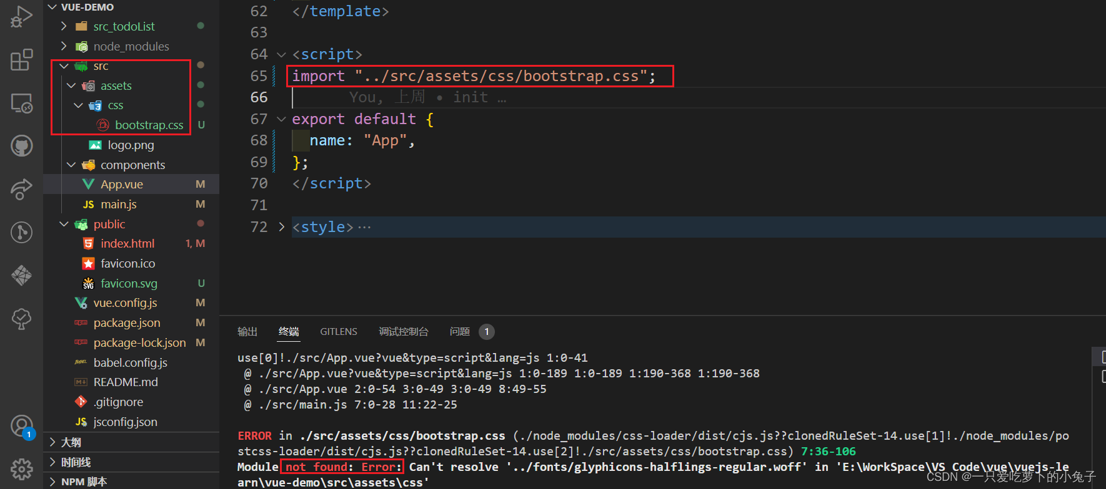Expand the 时间线 timeline section
The width and height of the screenshot is (1106, 489).
(x=52, y=462)
